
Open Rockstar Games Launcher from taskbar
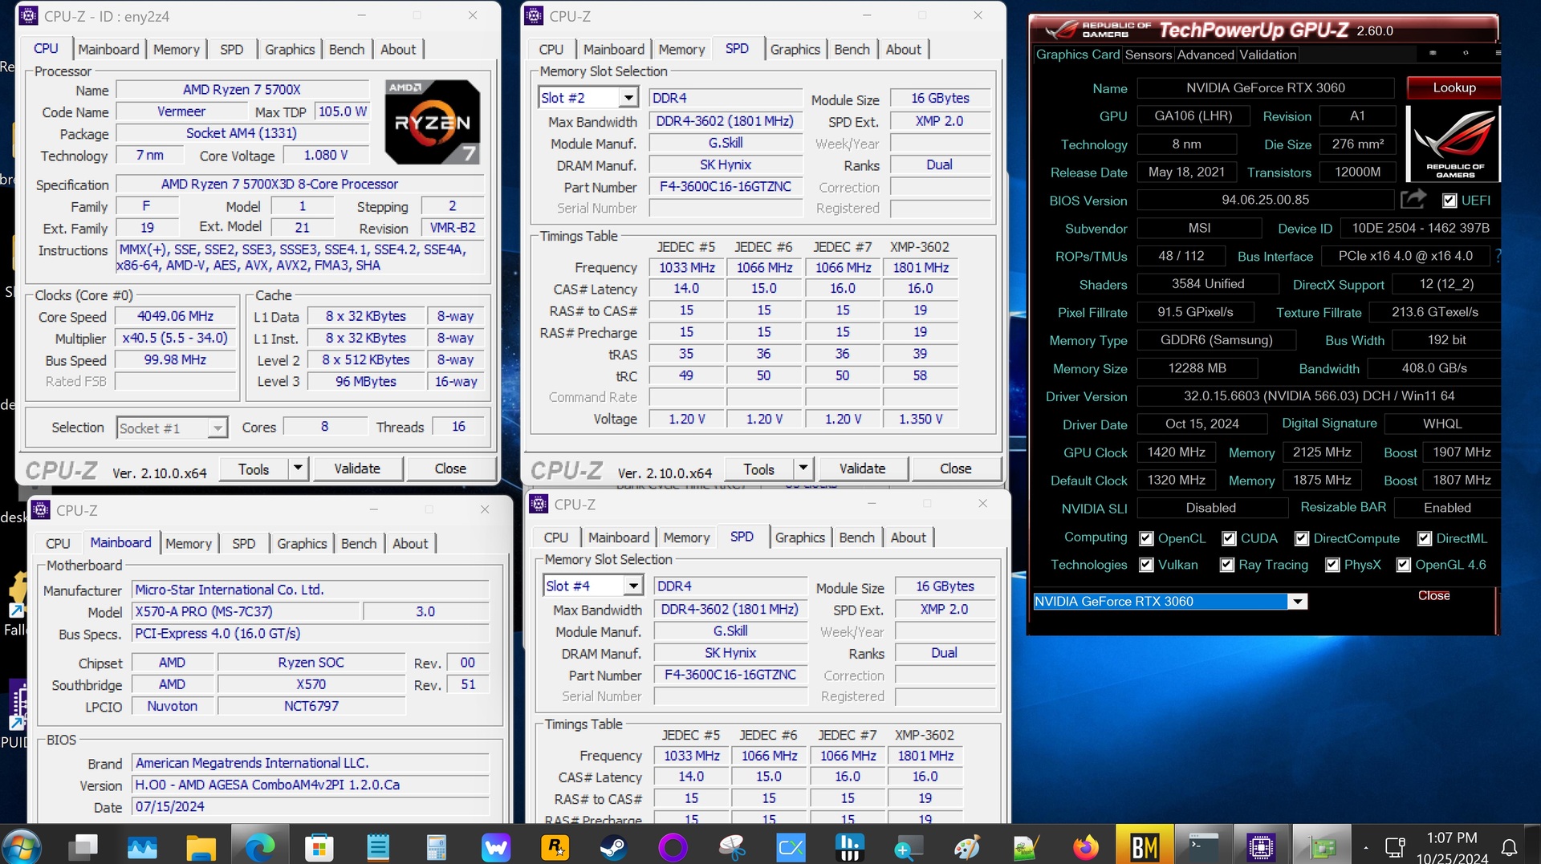(x=555, y=847)
